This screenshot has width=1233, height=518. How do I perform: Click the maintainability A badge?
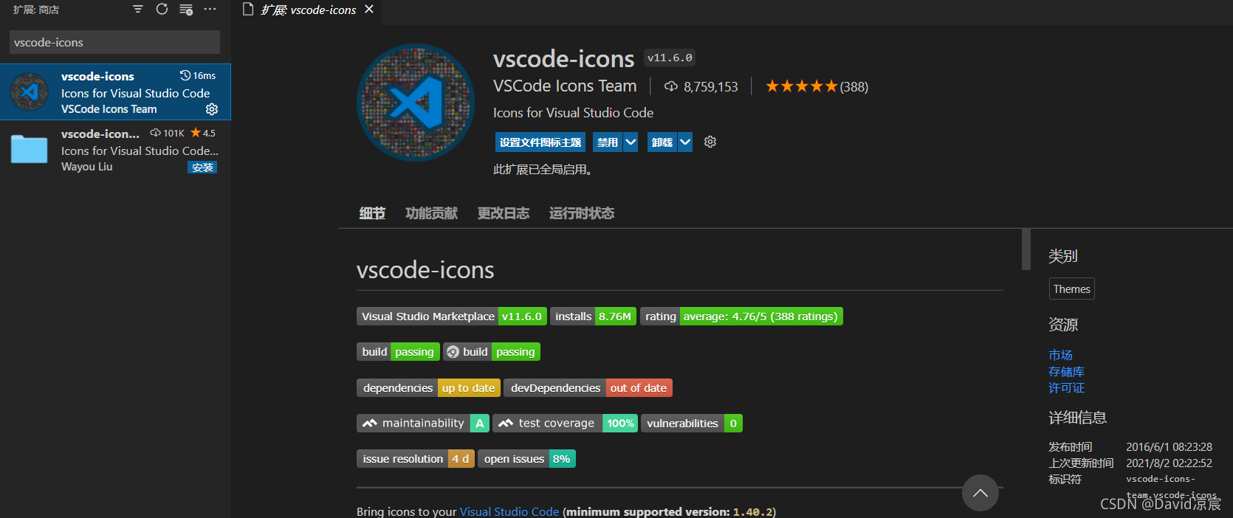(x=423, y=423)
